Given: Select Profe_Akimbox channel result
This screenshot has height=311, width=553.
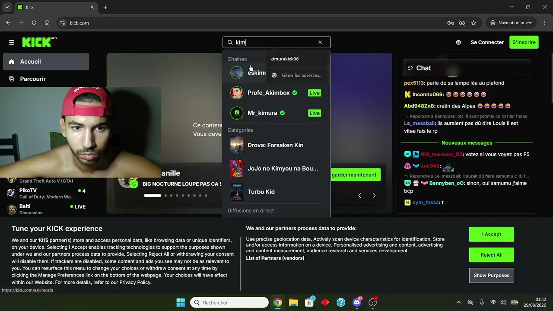Looking at the screenshot, I should (276, 93).
